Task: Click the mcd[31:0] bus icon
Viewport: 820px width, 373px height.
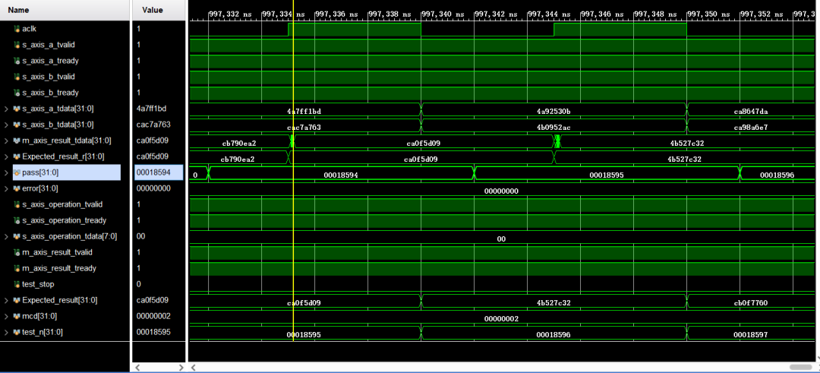Action: click(x=17, y=316)
